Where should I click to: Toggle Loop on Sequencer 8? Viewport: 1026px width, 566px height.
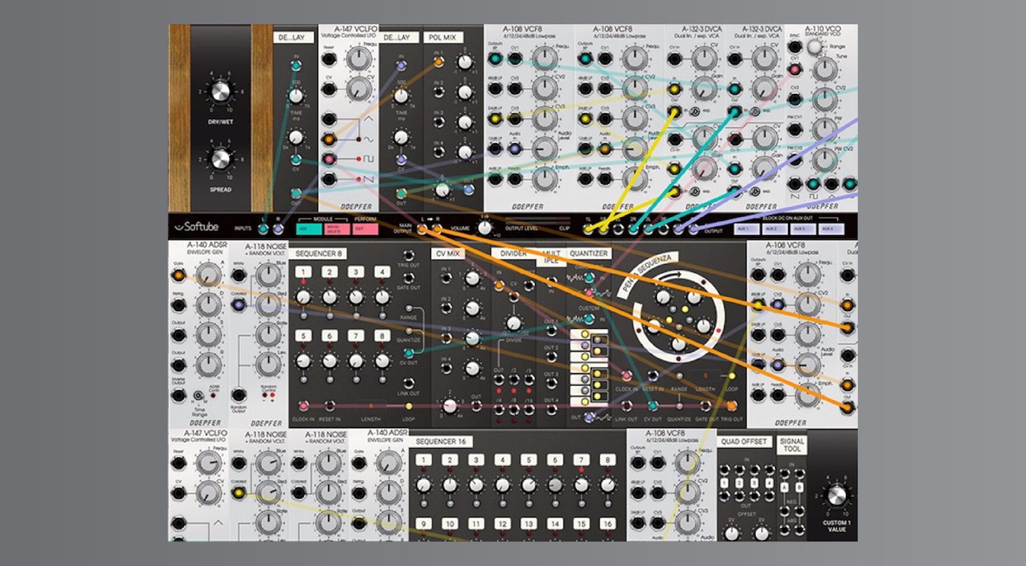(x=408, y=406)
